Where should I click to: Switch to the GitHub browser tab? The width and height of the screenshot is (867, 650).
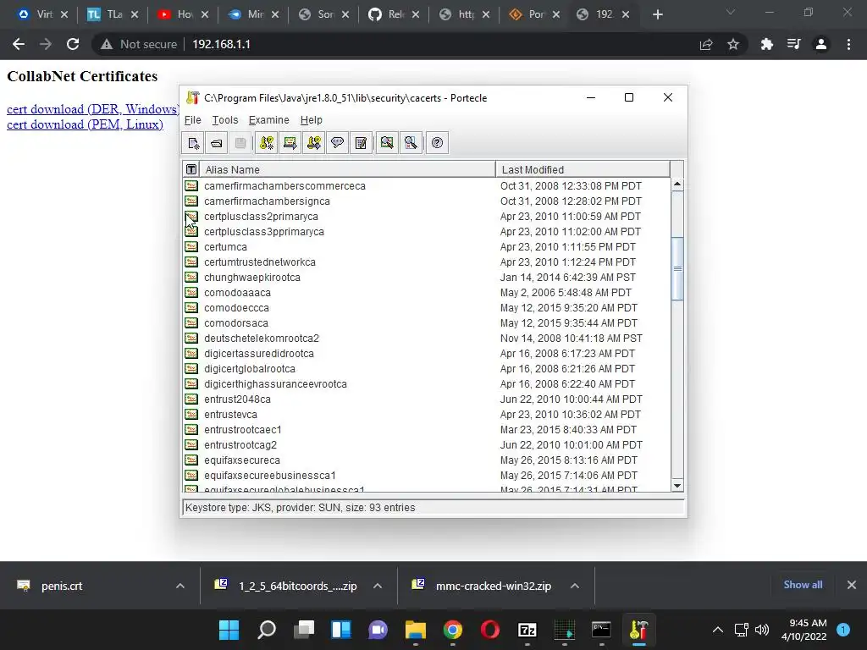[394, 14]
